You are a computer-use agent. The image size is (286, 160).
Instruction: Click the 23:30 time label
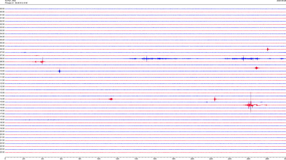click(2, 152)
